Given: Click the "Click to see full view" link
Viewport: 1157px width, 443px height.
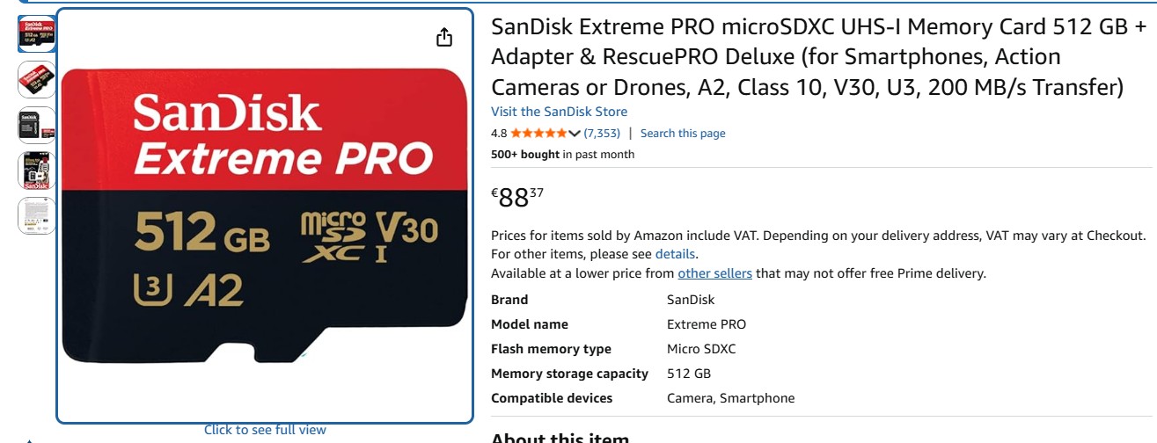Looking at the screenshot, I should pyautogui.click(x=265, y=430).
